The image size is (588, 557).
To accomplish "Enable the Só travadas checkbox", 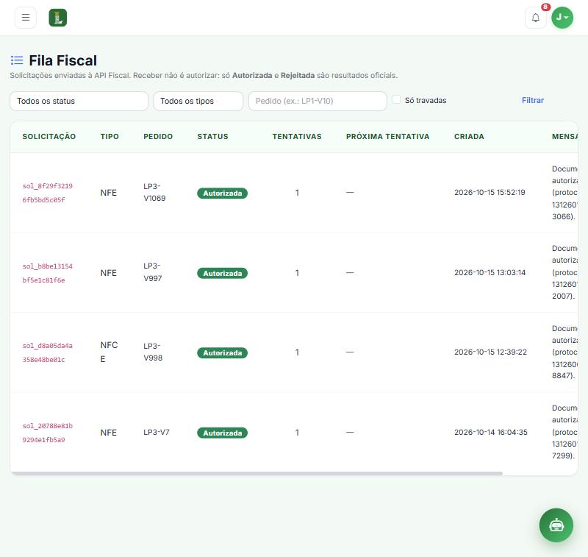I will 396,100.
